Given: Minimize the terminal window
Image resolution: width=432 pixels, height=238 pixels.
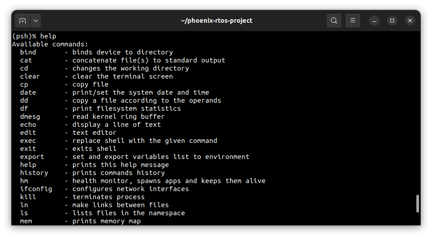Looking at the screenshot, I should [374, 21].
